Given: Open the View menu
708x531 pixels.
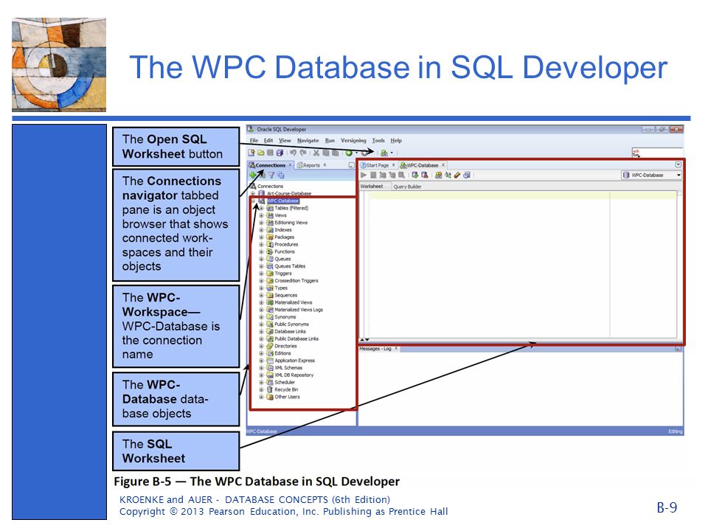Looking at the screenshot, I should coord(285,140).
